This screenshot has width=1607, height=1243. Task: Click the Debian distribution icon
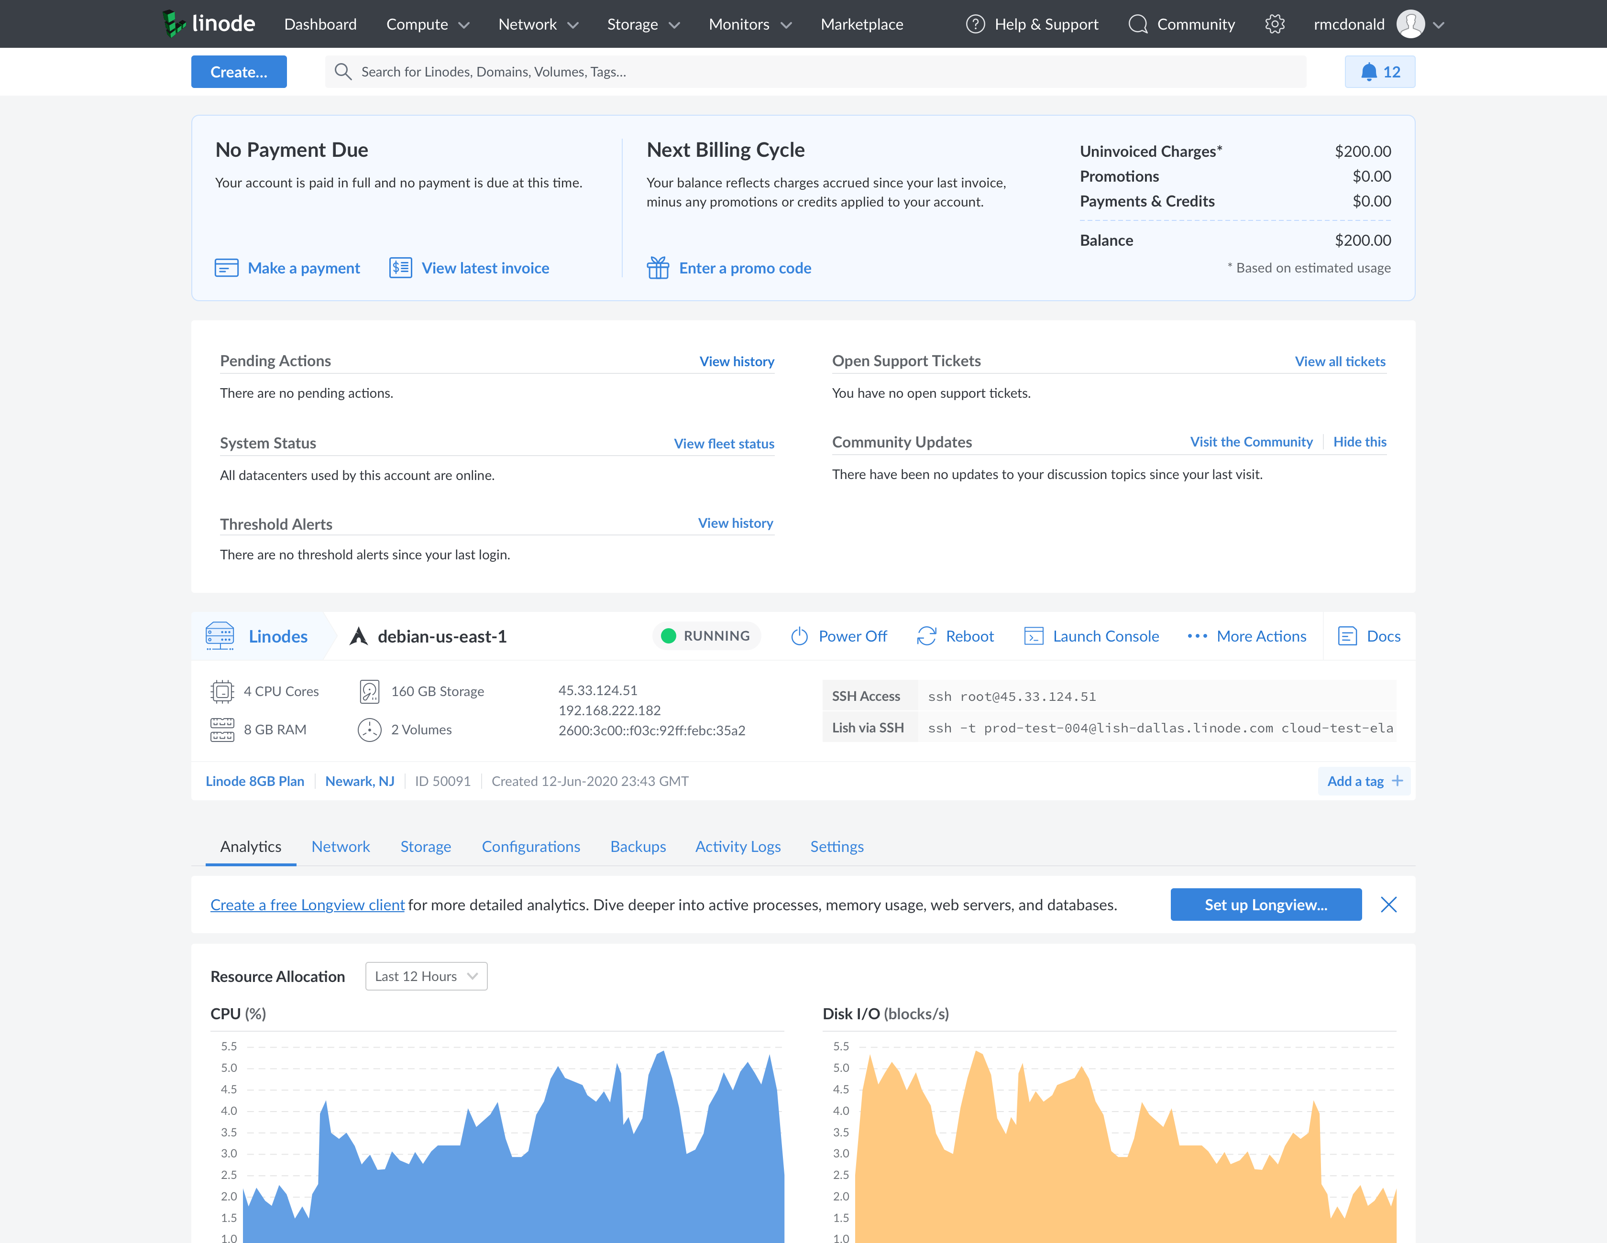(358, 636)
